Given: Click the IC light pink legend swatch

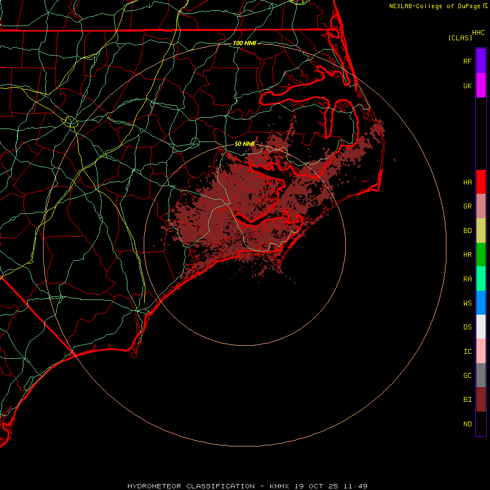Looking at the screenshot, I should point(481,351).
